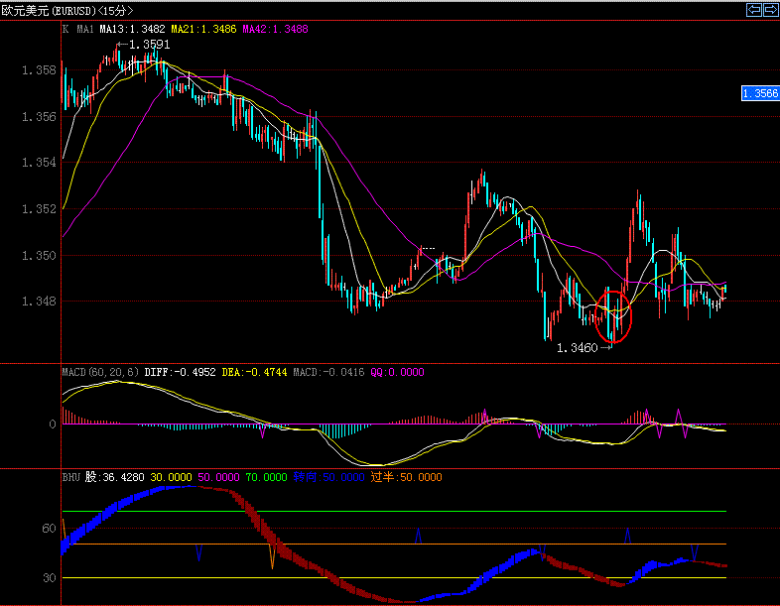Viewport: 780px width, 606px height.
Task: Click the DIFF value label
Action: point(178,372)
